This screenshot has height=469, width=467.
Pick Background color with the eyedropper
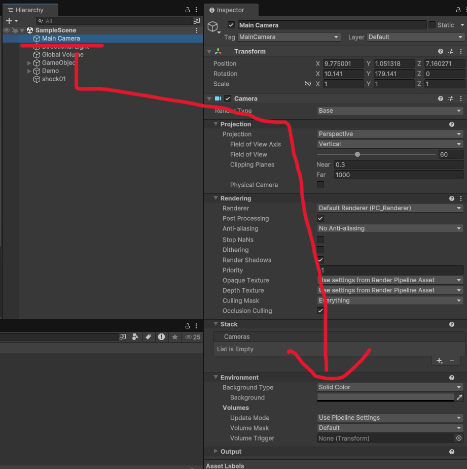[x=459, y=397]
